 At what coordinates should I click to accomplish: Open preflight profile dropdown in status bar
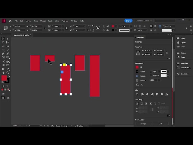(x=87, y=126)
